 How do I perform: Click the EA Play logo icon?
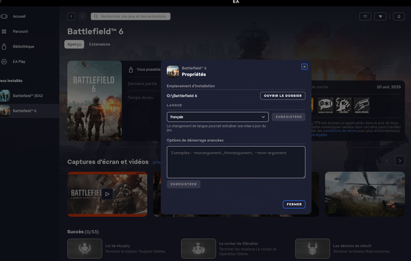tap(4, 62)
